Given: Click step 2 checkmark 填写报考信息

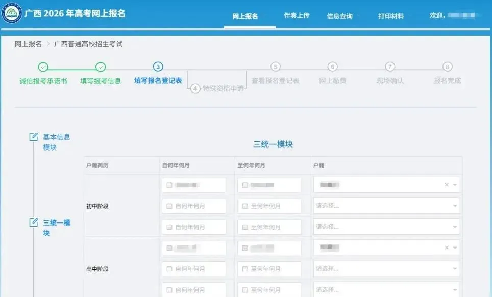Looking at the screenshot, I should point(101,67).
